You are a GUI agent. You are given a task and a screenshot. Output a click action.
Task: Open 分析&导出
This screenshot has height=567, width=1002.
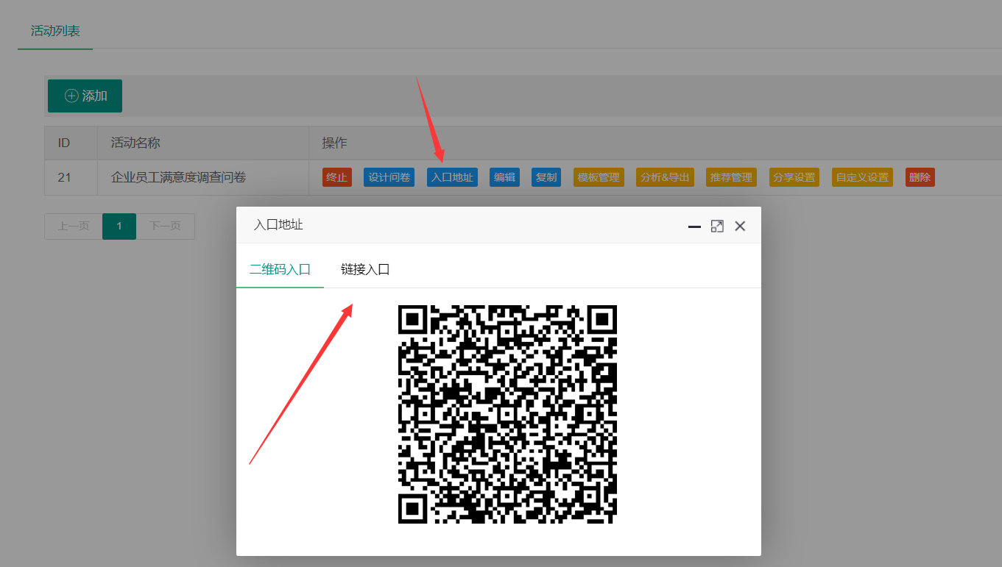tap(665, 177)
